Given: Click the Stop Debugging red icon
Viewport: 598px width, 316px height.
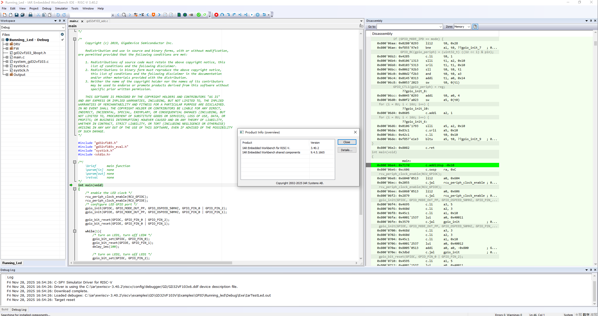Looking at the screenshot, I should 216,15.
